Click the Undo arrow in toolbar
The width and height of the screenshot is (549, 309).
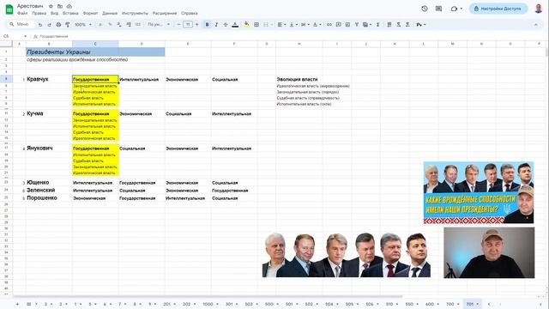[40, 25]
